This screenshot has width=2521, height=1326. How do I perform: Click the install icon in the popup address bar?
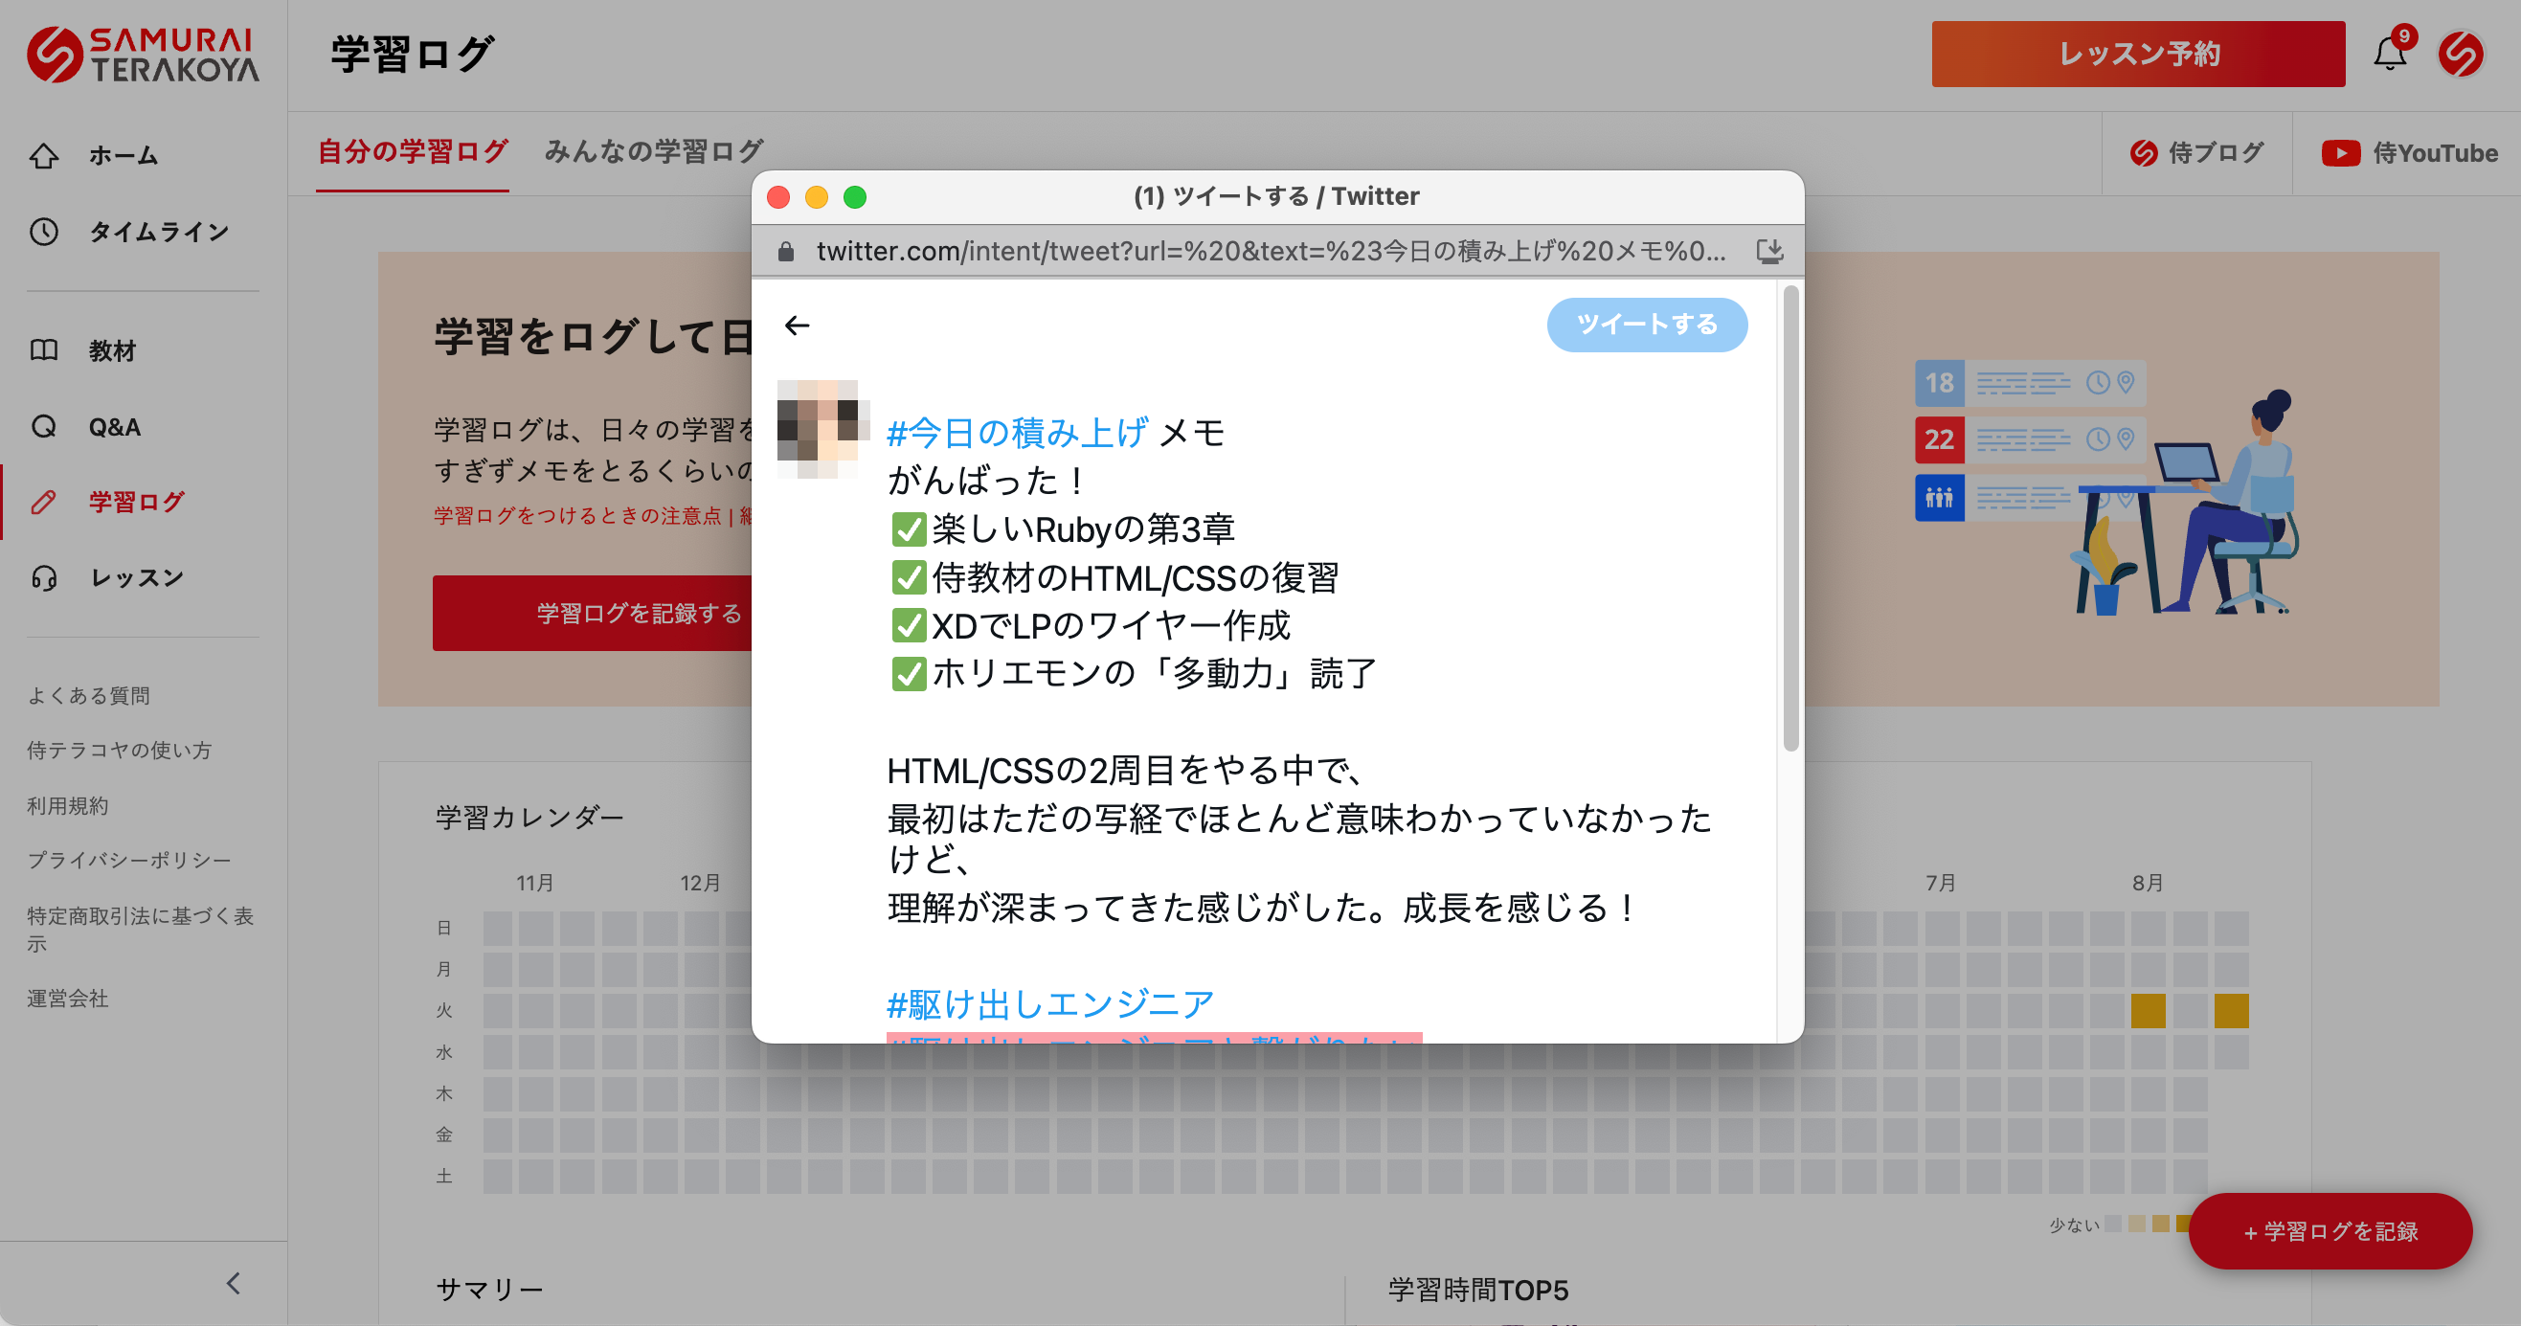pyautogui.click(x=1768, y=252)
